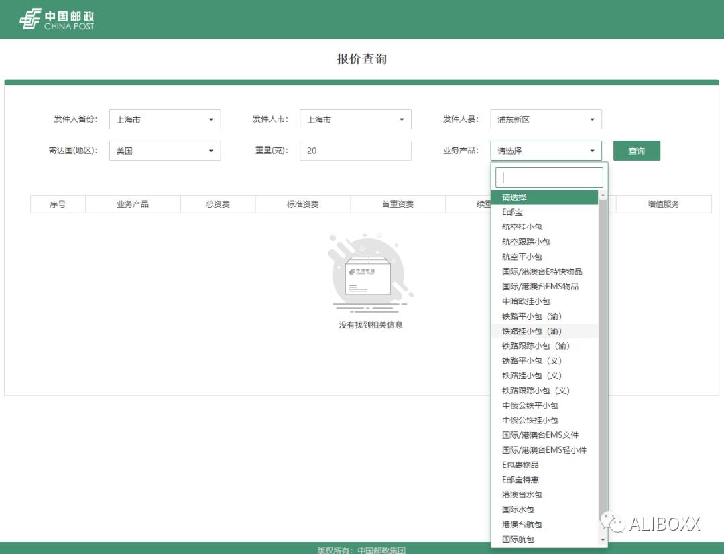Click the scroll-down arrow in the product dropdown
Viewport: 724px width, 554px height.
click(x=603, y=540)
